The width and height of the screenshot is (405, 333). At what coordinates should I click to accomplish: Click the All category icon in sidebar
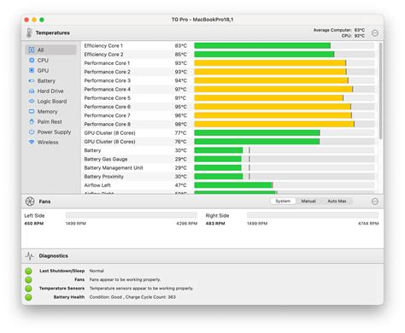click(x=32, y=50)
